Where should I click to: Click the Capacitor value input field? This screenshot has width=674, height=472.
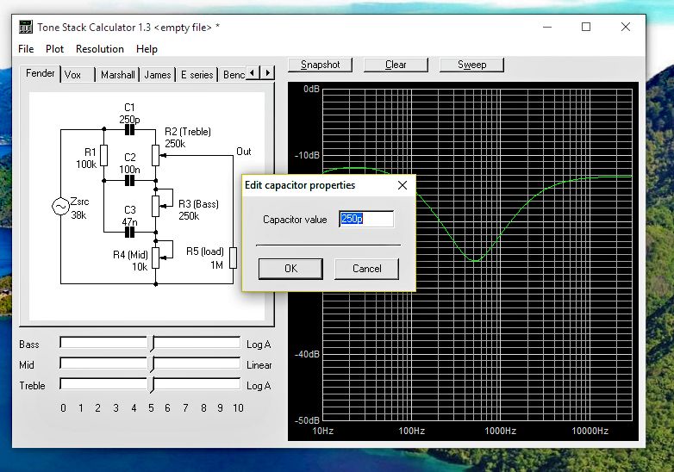[366, 220]
